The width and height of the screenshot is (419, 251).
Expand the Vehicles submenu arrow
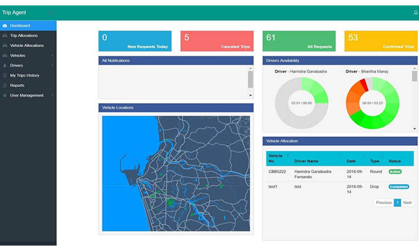point(52,56)
